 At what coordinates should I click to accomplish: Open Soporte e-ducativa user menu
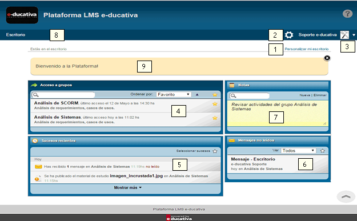point(318,35)
